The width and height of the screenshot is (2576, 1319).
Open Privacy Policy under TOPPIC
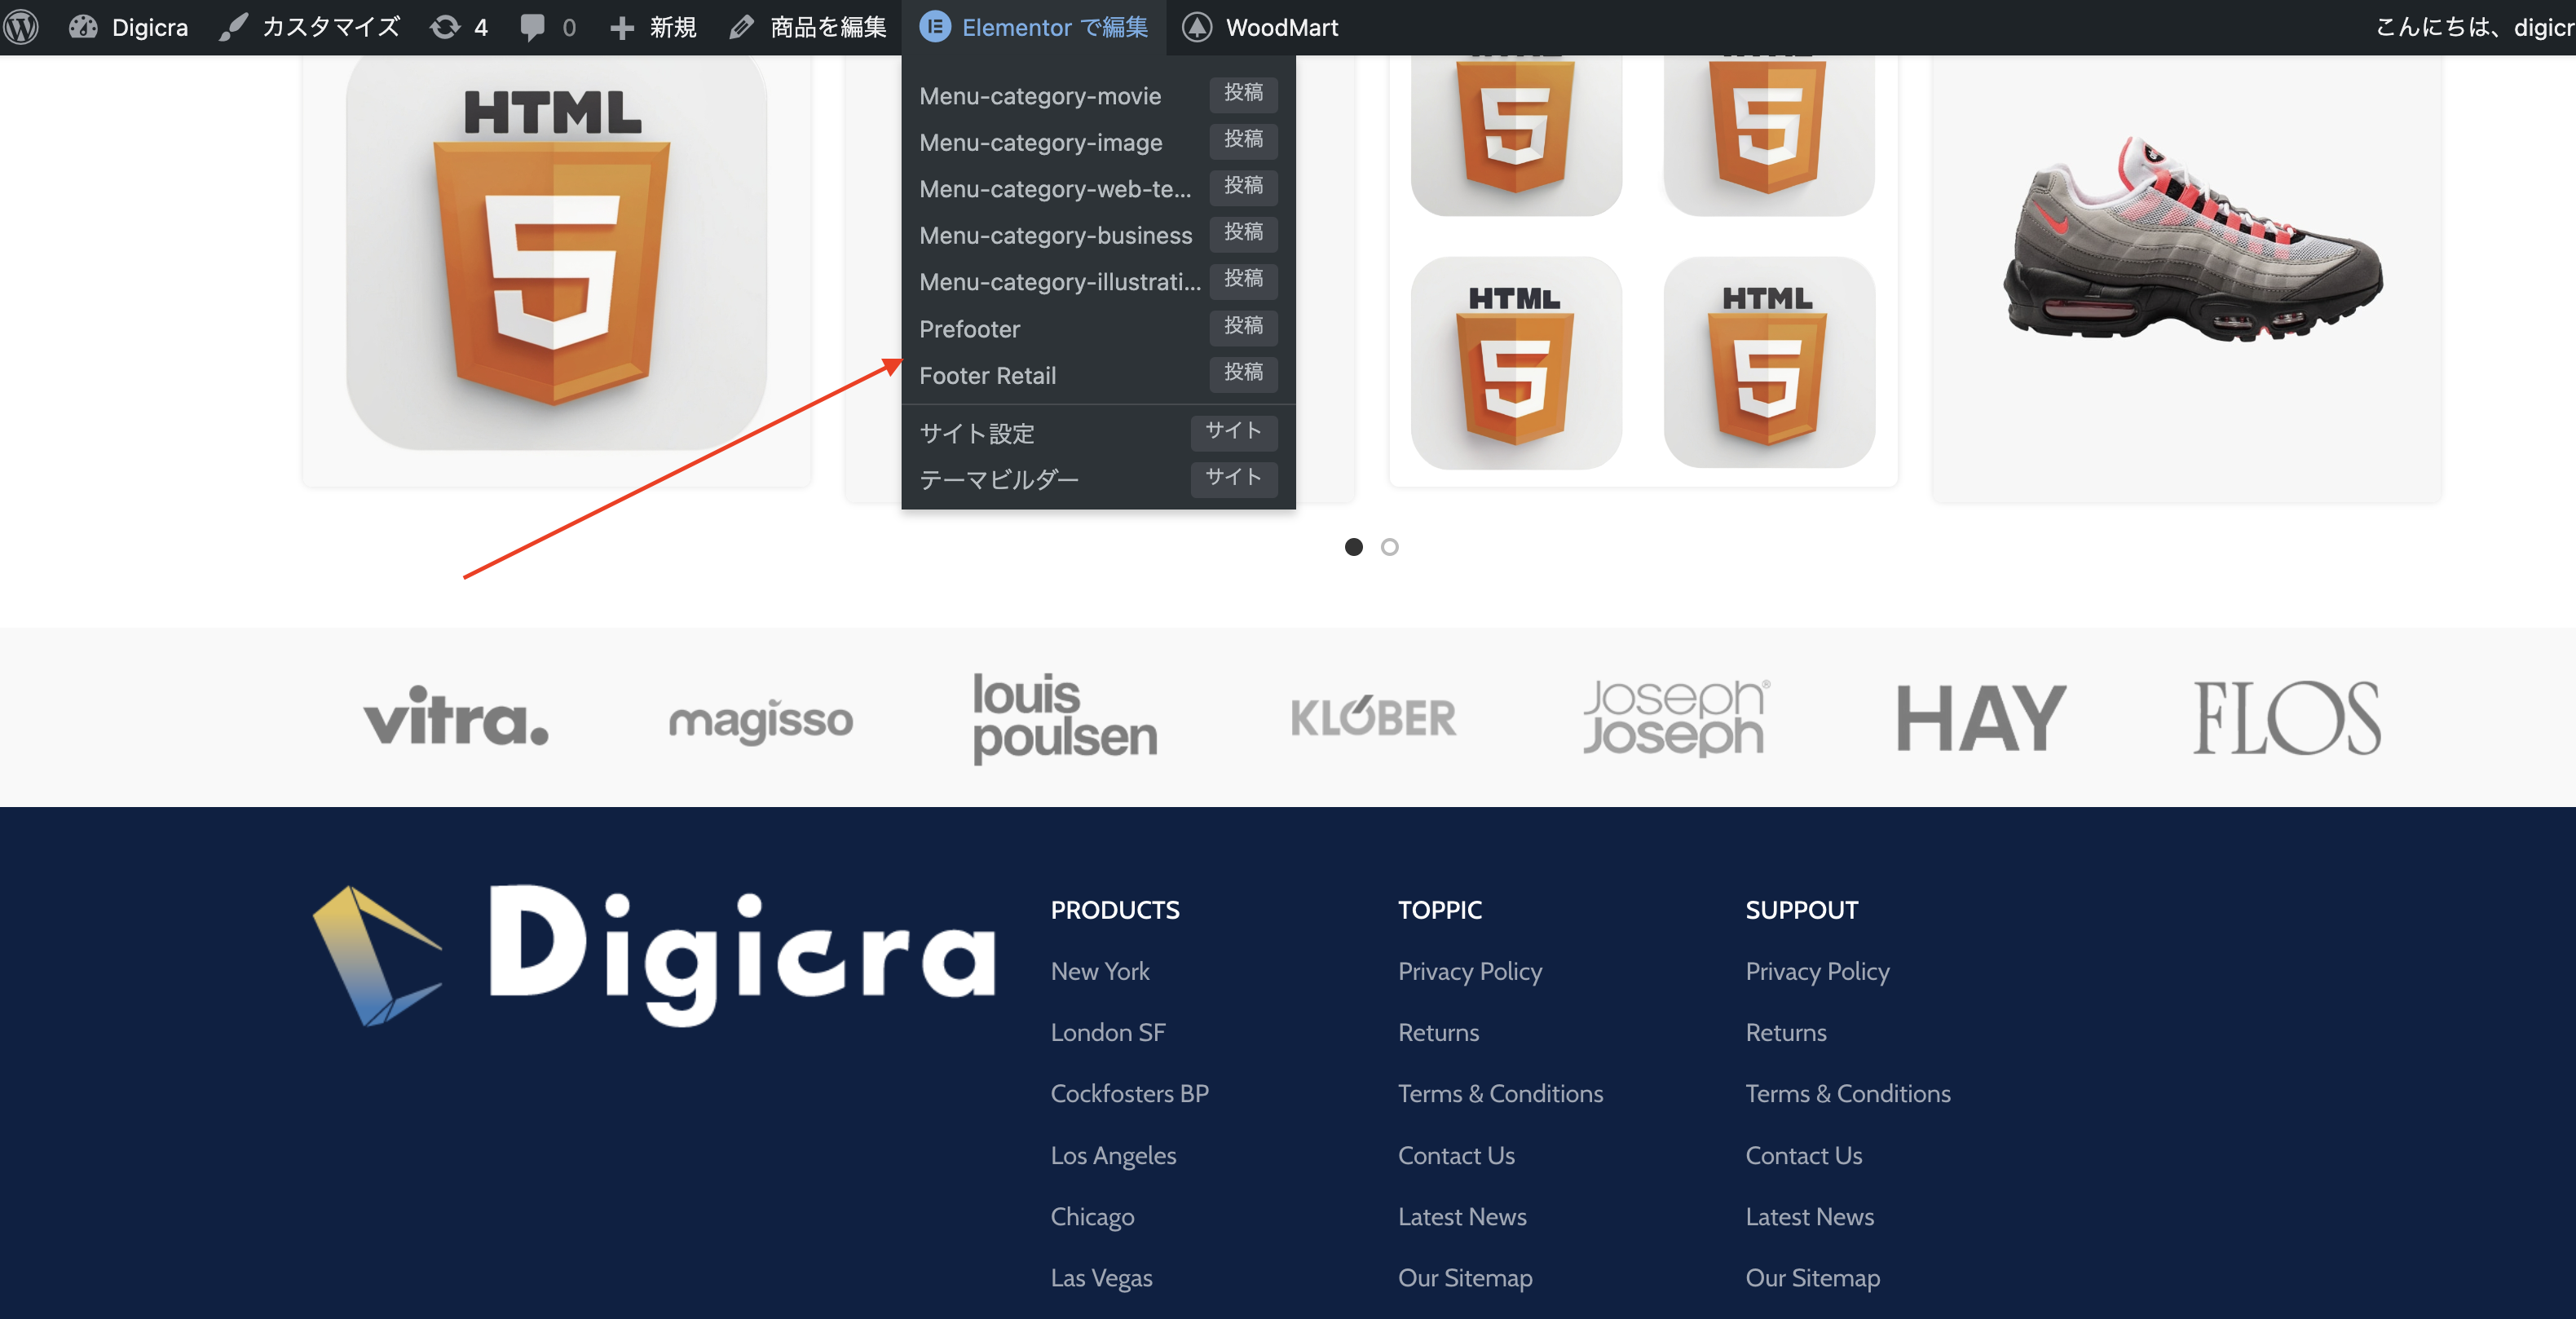point(1470,971)
